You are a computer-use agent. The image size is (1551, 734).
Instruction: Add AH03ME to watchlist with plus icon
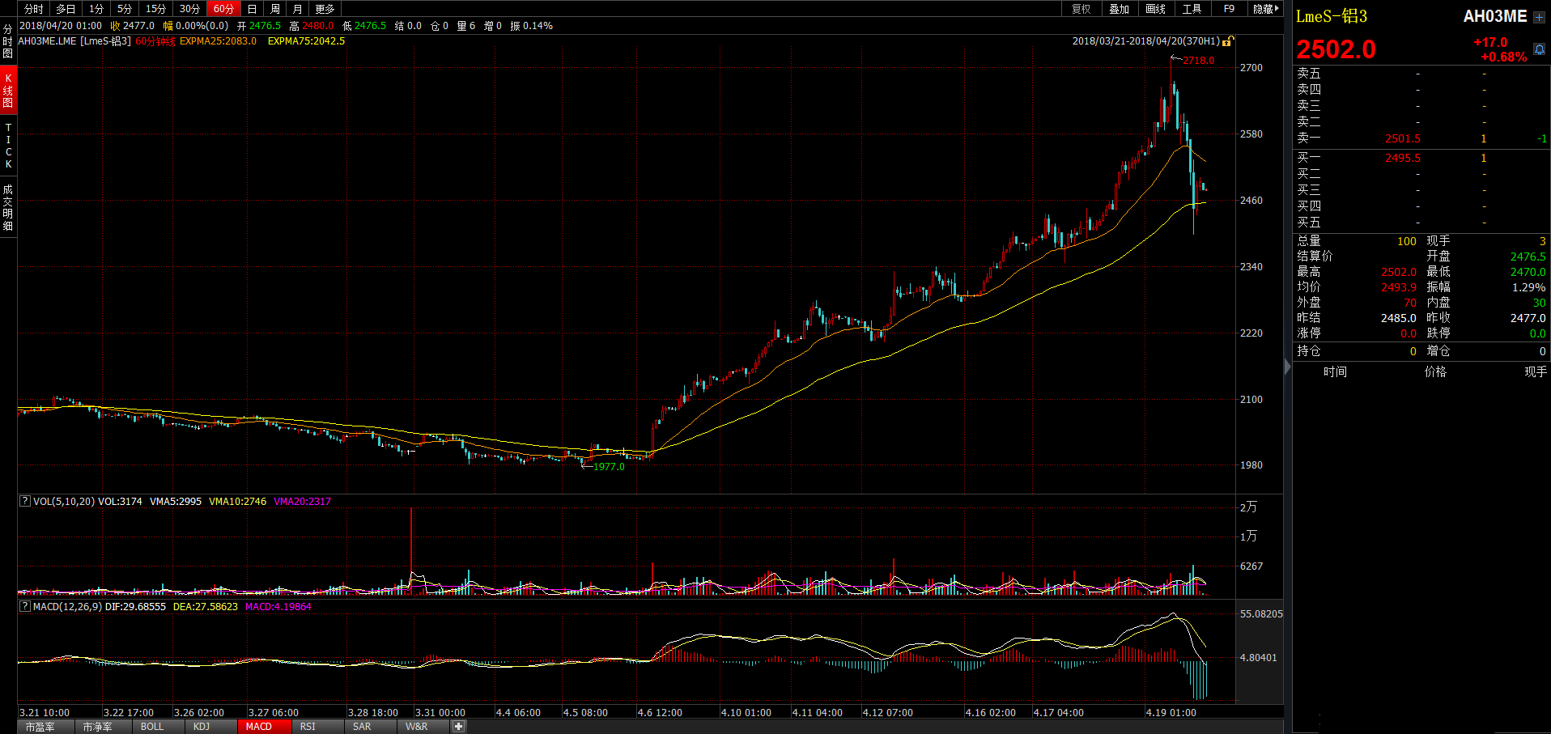coord(1539,17)
